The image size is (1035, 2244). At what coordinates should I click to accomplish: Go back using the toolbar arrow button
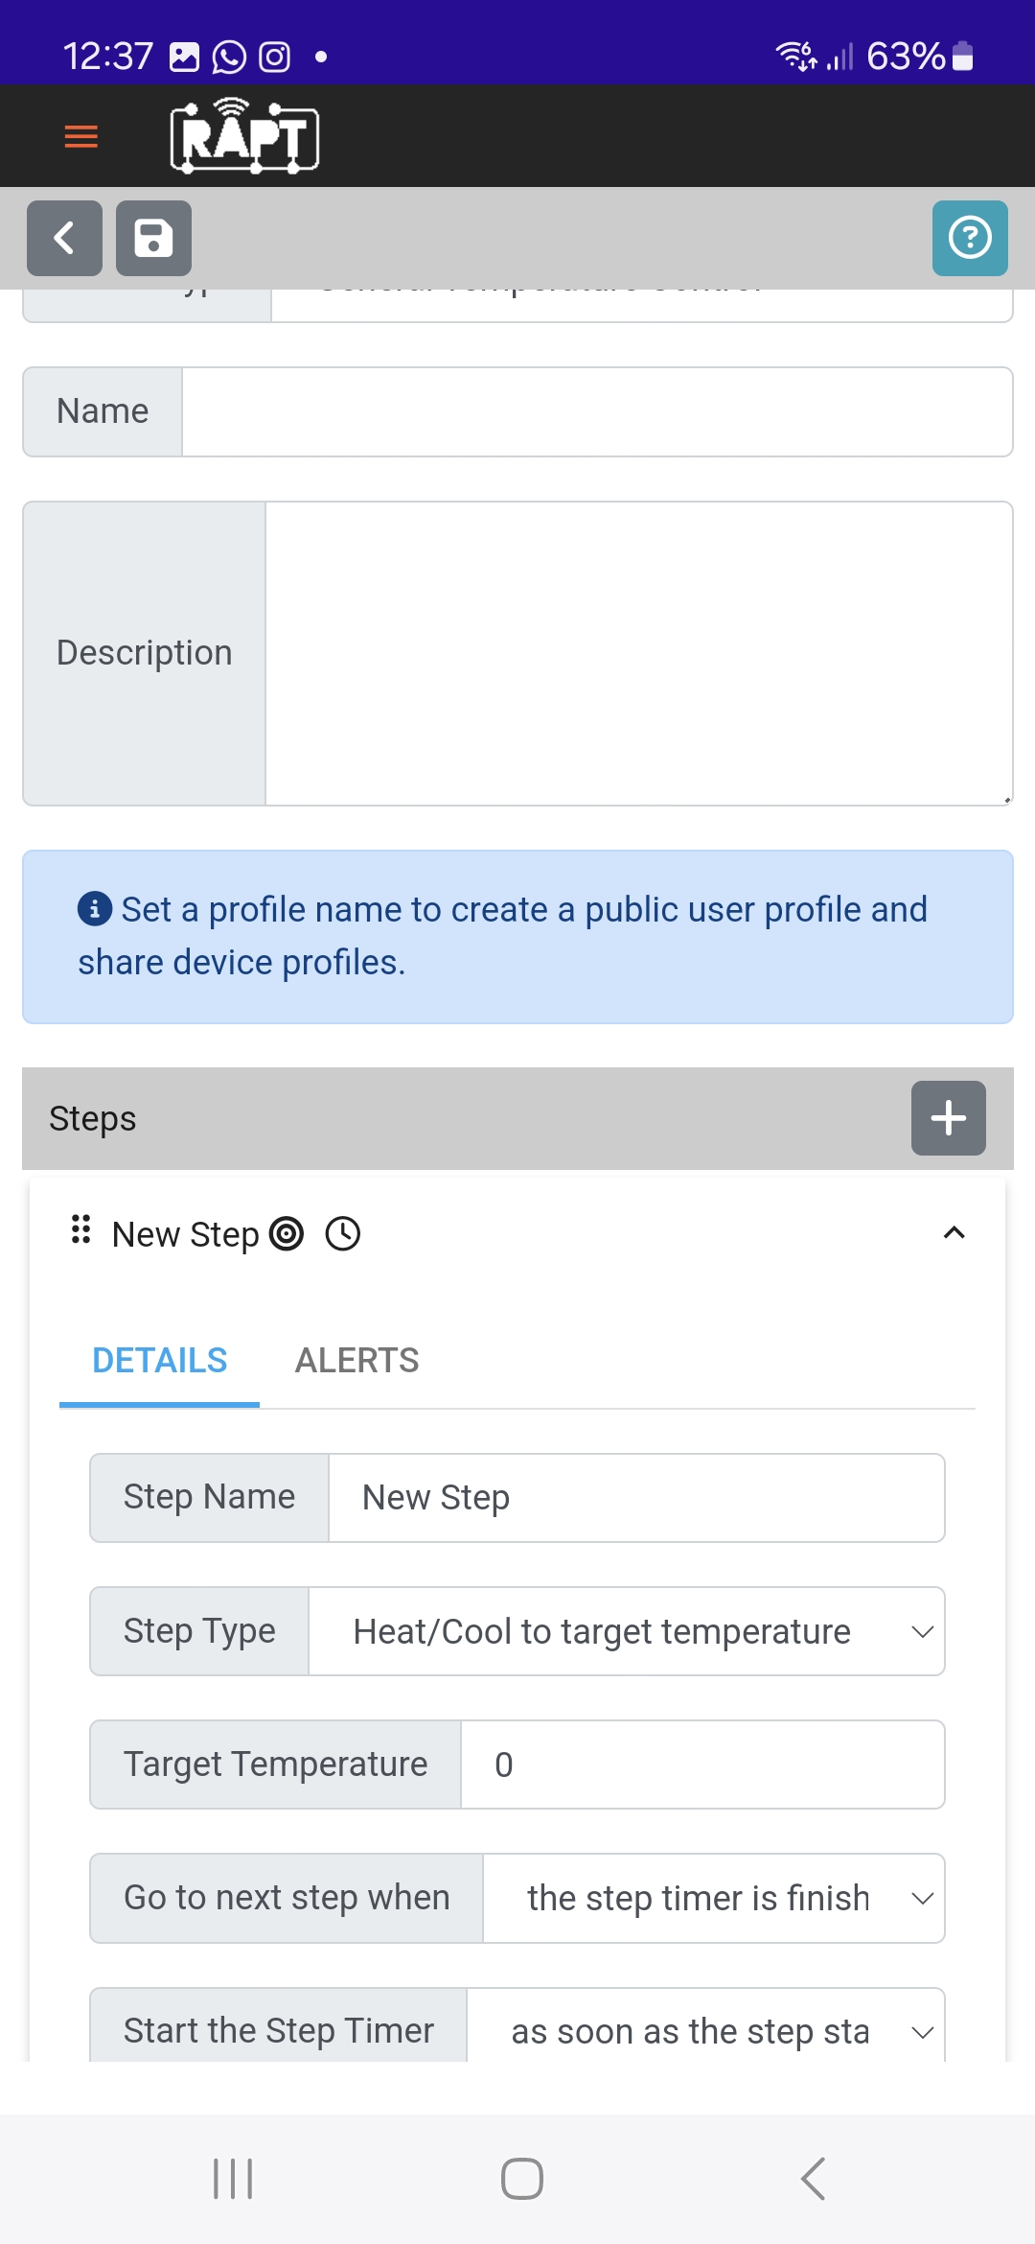(64, 238)
